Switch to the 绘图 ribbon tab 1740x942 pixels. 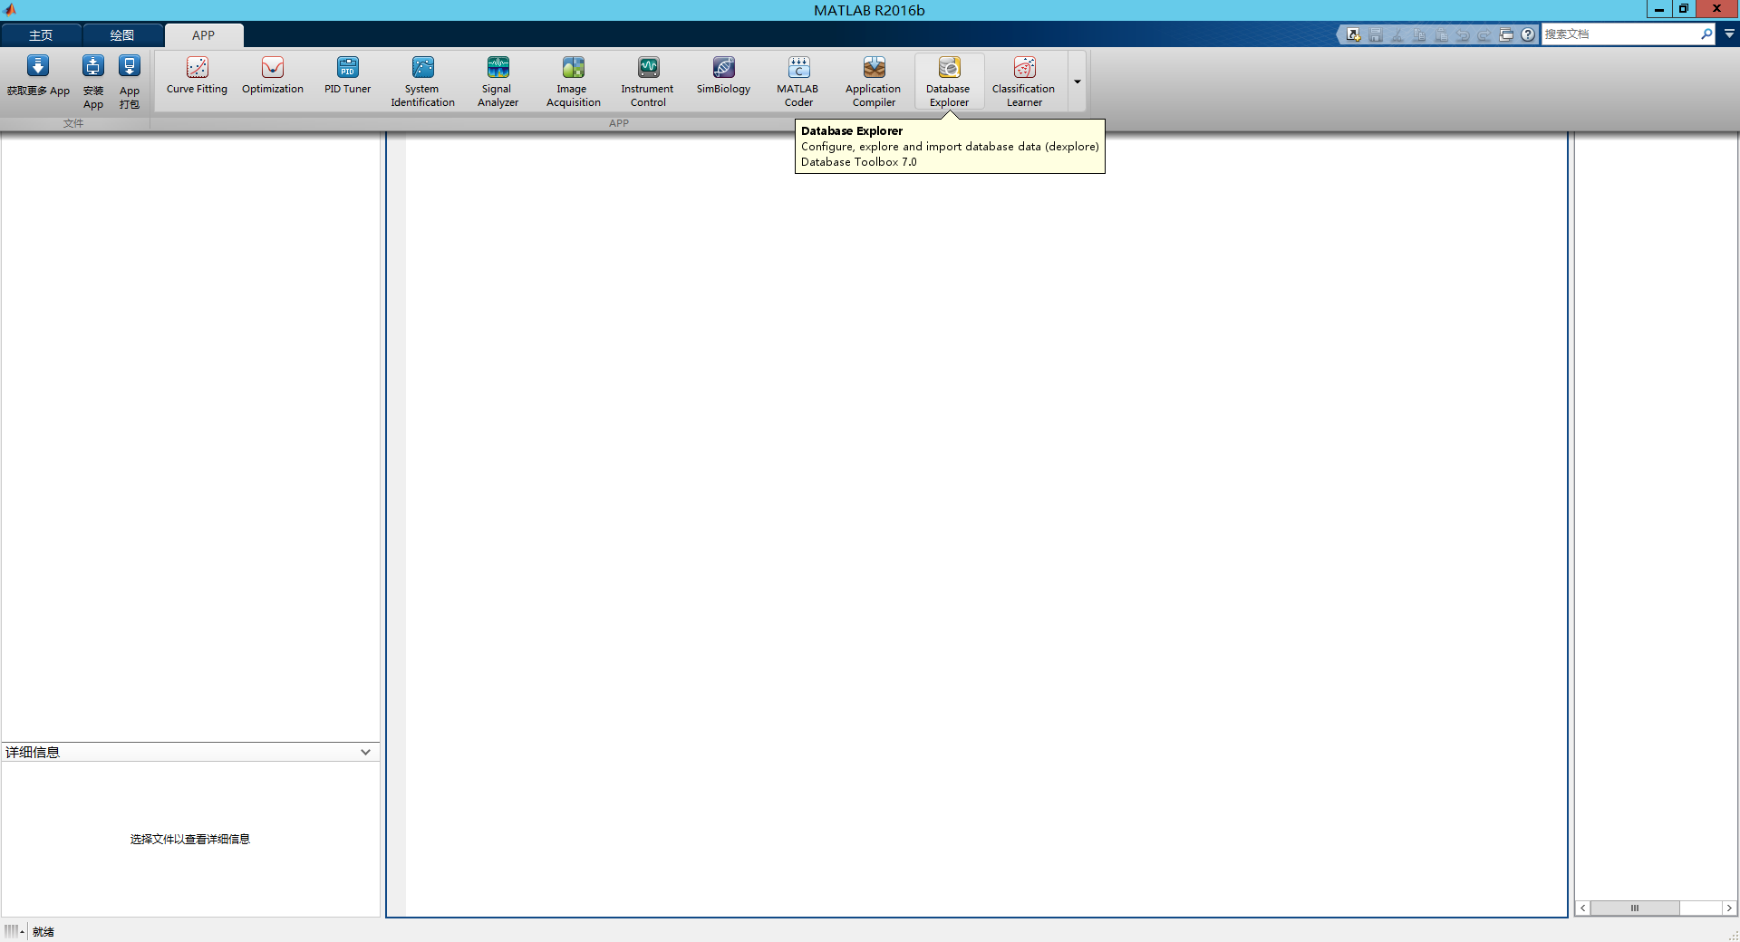coord(122,35)
